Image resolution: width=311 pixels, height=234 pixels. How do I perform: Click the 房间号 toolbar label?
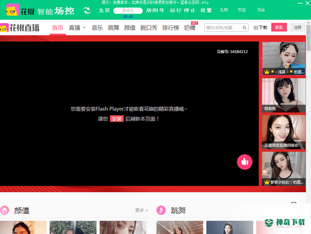click(x=155, y=10)
